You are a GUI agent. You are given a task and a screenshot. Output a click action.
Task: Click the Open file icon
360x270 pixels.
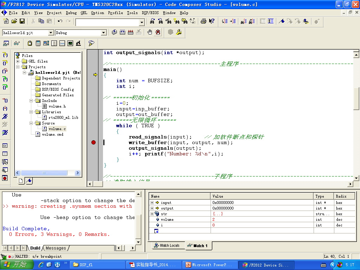tap(14, 21)
